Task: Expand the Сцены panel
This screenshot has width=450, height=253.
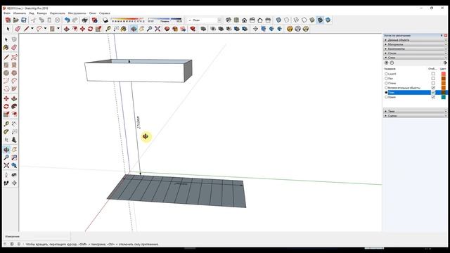Action: (415, 115)
